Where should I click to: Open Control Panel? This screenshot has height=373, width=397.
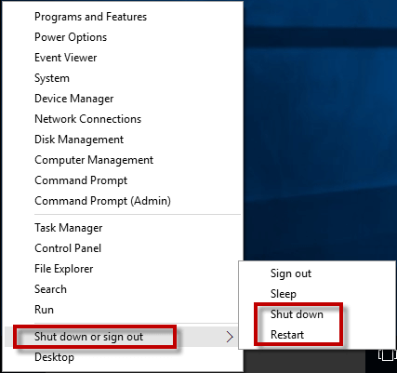click(68, 248)
